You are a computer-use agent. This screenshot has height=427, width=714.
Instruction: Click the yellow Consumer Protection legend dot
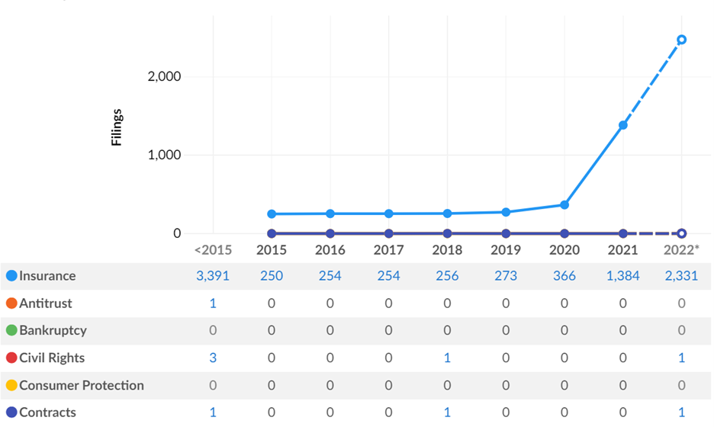coord(11,386)
